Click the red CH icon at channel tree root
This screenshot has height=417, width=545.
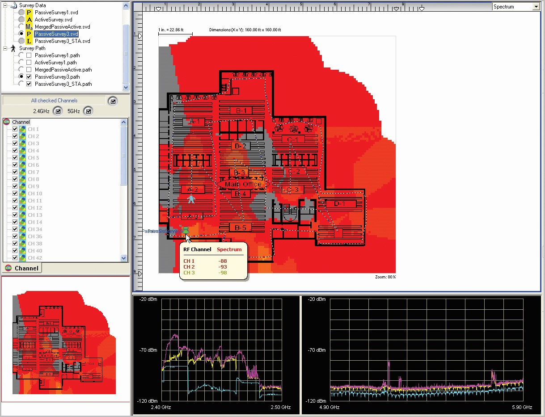(x=6, y=122)
